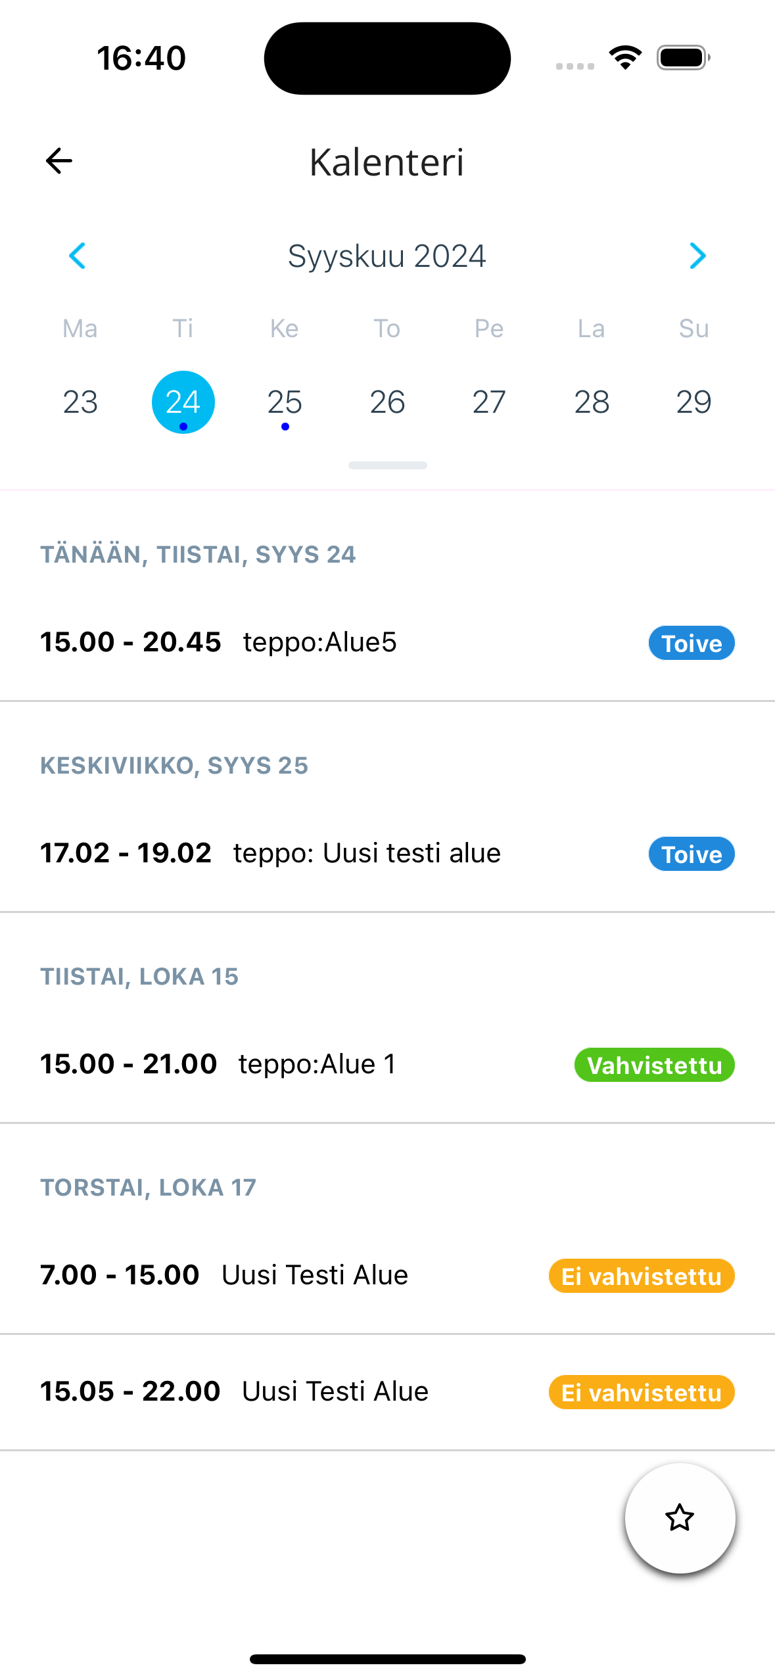Select Saturday 28 in the calendar

click(x=592, y=402)
